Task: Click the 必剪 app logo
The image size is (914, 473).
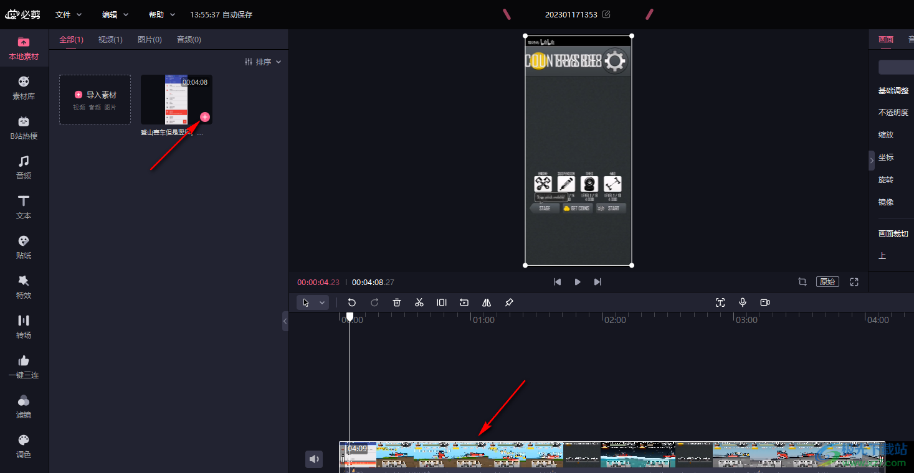Action: point(22,14)
